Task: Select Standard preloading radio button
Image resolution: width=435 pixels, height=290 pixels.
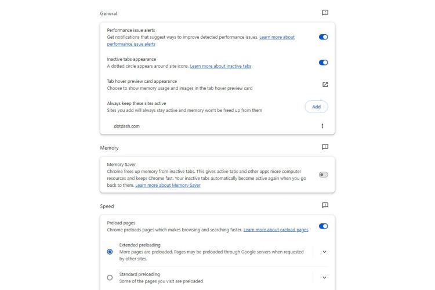Action: pos(110,277)
